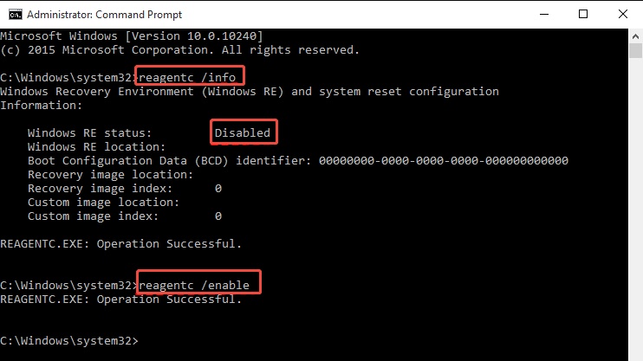Click the empty scrollbar track below the thumb
Image resolution: width=643 pixels, height=361 pixels.
(x=633, y=216)
